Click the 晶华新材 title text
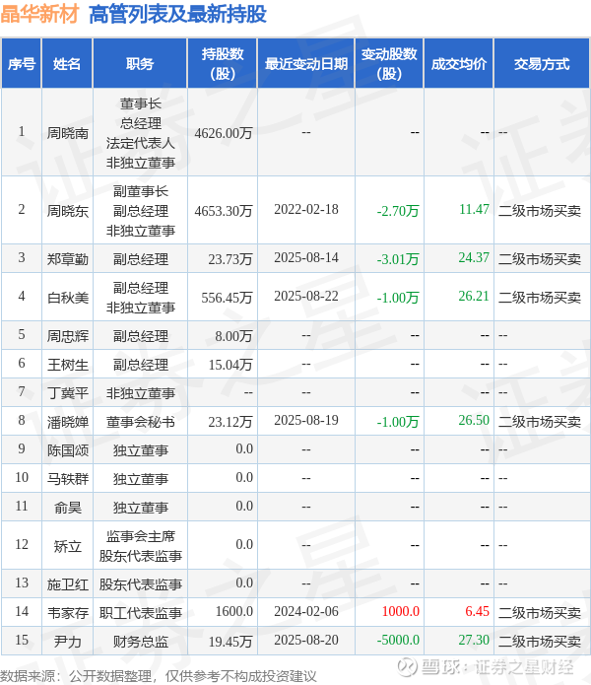This screenshot has height=685, width=591. click(39, 14)
